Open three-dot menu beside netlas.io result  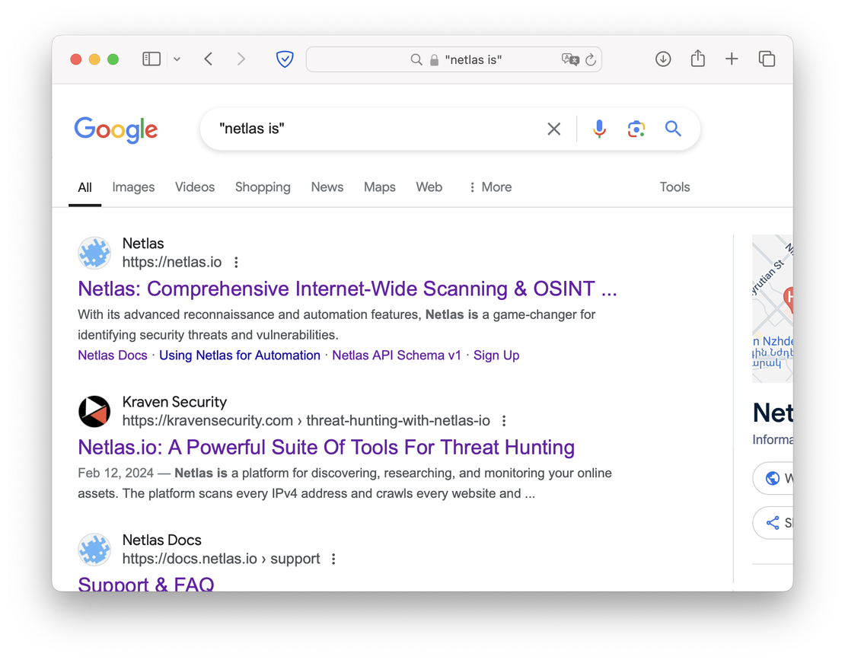236,263
